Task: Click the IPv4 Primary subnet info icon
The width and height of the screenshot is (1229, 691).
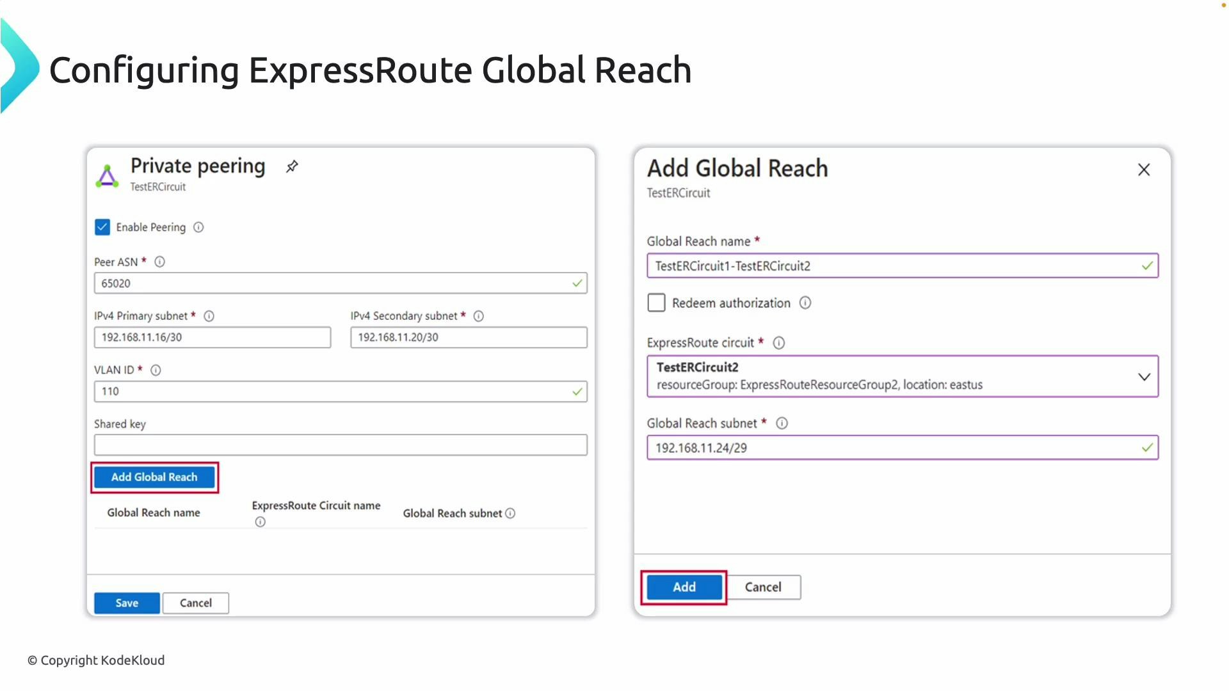Action: (x=209, y=315)
